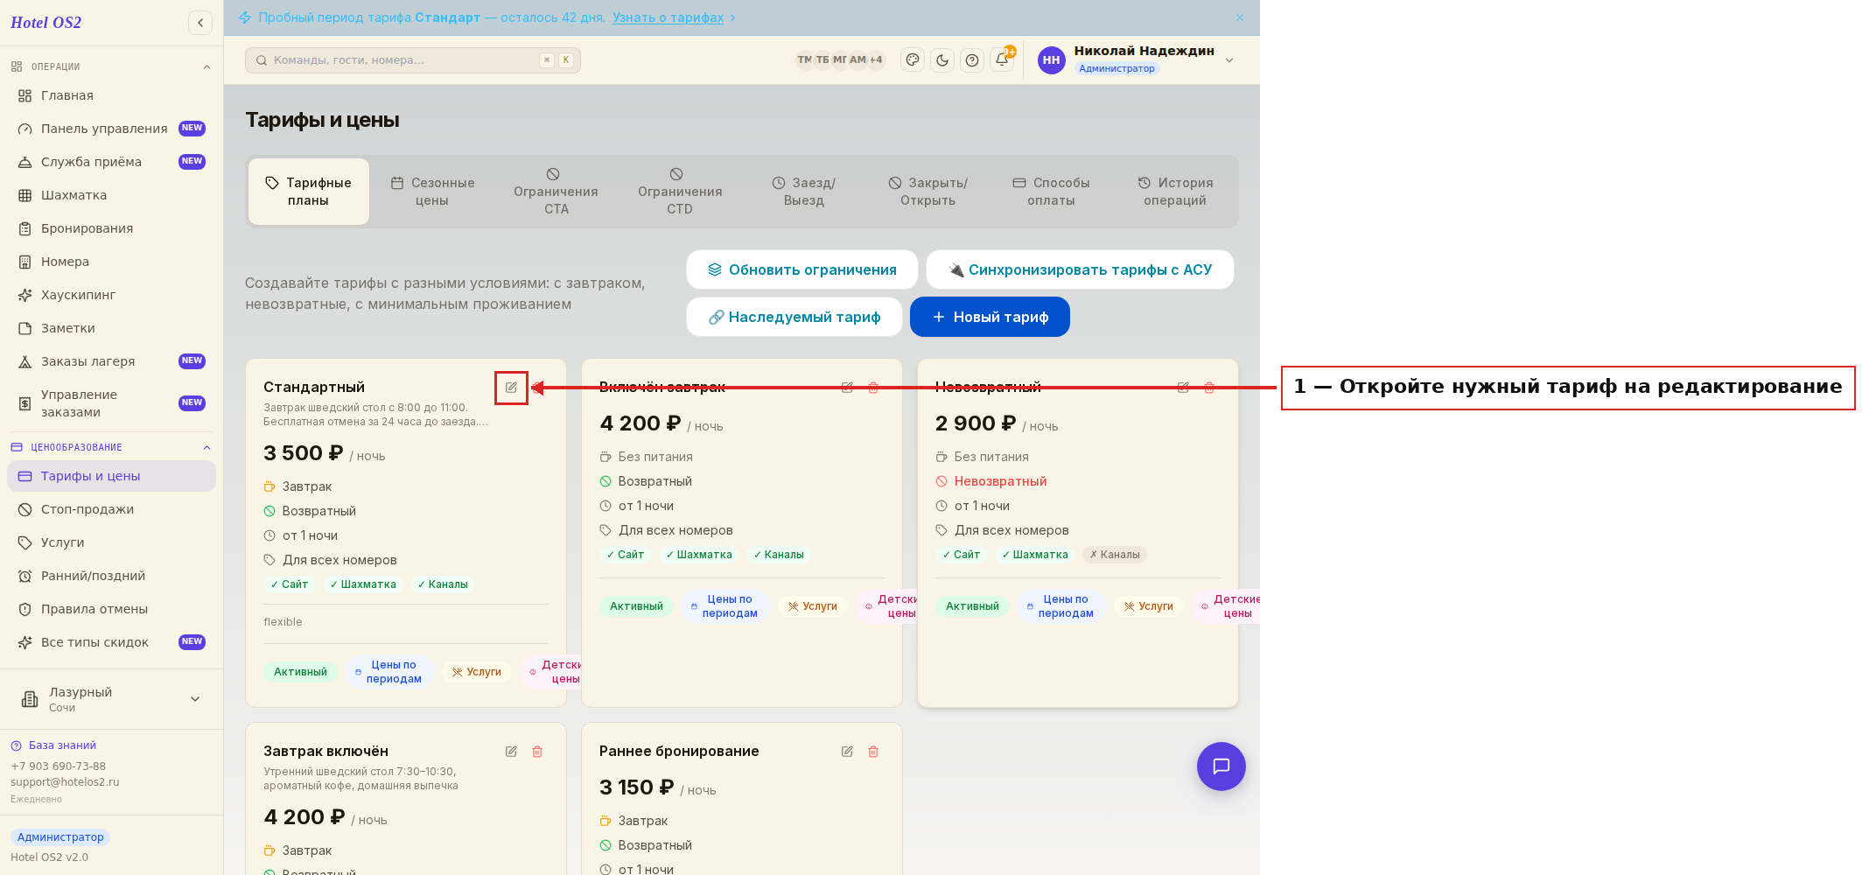Expand the Лазурный Сочи hotel selector
The height and width of the screenshot is (875, 1876).
pyautogui.click(x=111, y=699)
